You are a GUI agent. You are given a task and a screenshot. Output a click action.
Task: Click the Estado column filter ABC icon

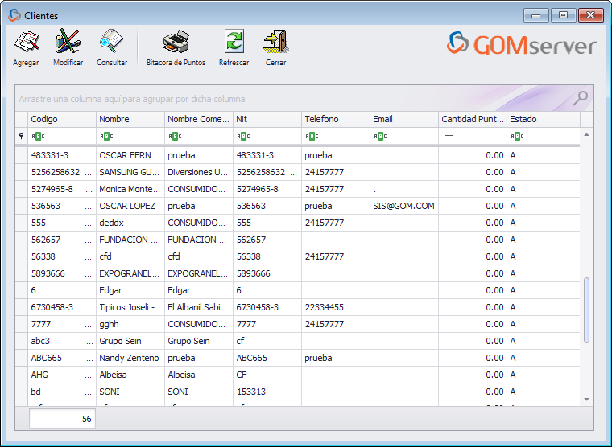[517, 136]
